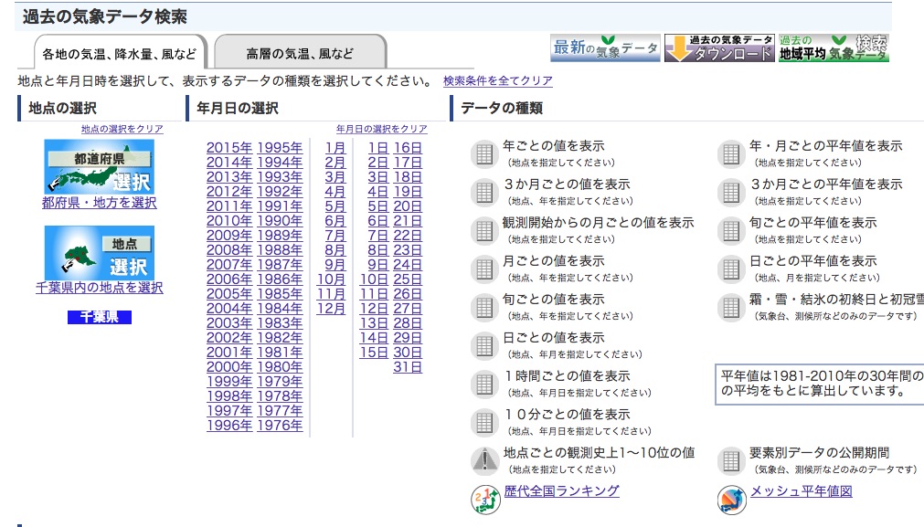The height and width of the screenshot is (527, 924).
Task: Choose month 12月
Action: 331,309
